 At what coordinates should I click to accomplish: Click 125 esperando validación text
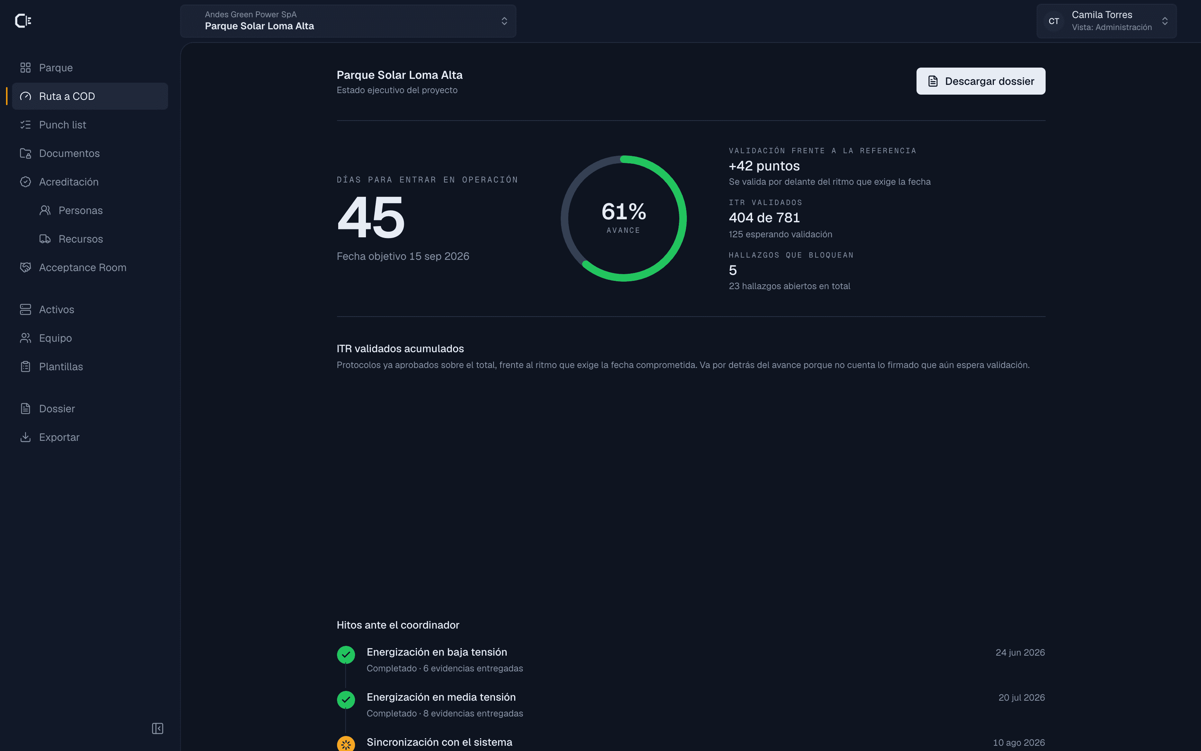tap(780, 234)
